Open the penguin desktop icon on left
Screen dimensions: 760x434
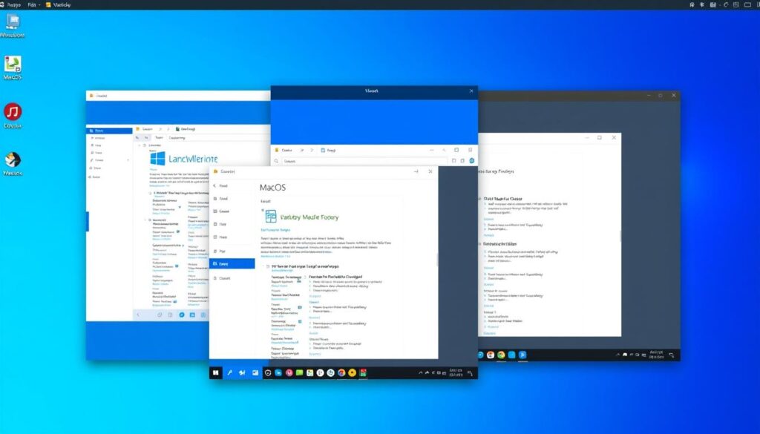pyautogui.click(x=13, y=160)
